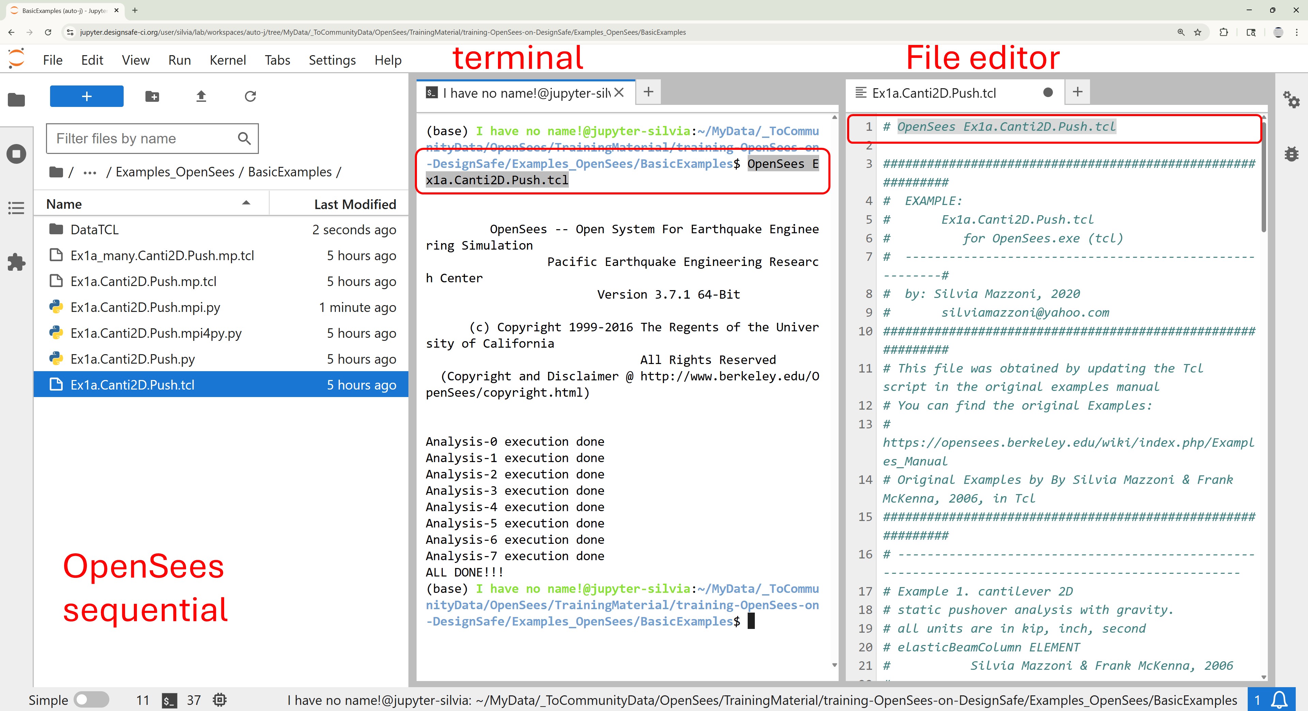Screen dimensions: 1308x711
Task: Toggle the Simple interface mode switch
Action: [91, 700]
